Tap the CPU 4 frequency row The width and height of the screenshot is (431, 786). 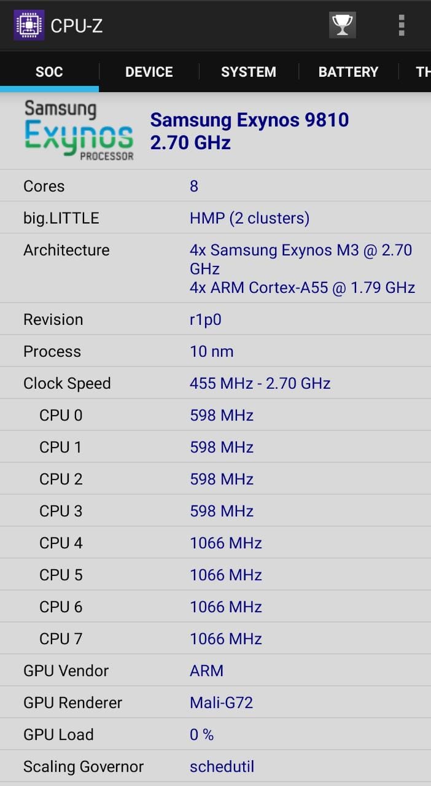pyautogui.click(x=215, y=543)
